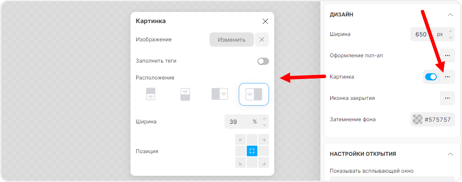Viewport: 462px width, 182px height.
Task: Set position to bottom-right corner
Action: [264, 162]
